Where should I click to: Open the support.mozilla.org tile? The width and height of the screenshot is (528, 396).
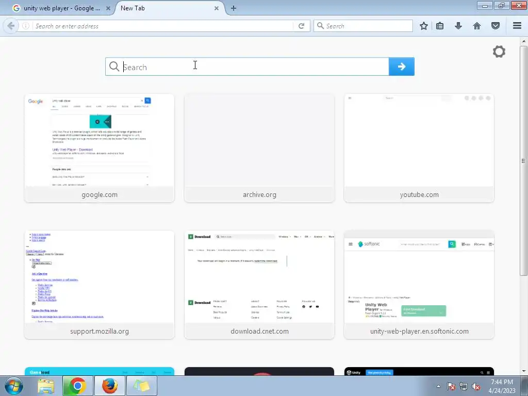100,285
